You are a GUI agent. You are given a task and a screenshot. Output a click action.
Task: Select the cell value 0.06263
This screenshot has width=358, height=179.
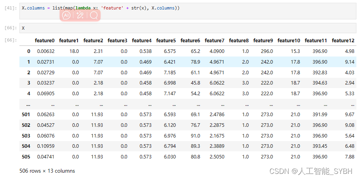(45, 115)
